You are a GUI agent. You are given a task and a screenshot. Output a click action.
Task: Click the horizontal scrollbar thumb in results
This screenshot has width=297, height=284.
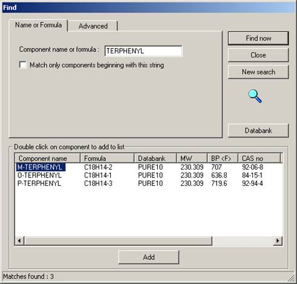click(118, 240)
